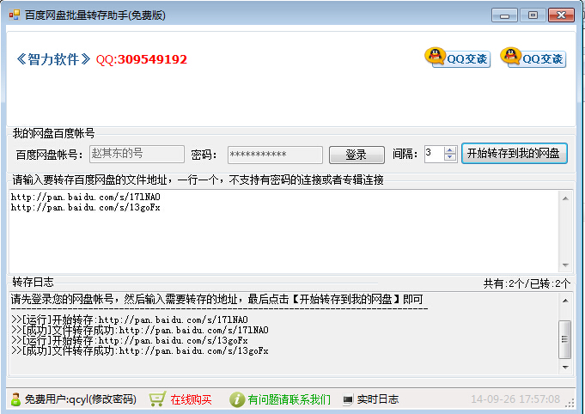
Task: Click URL line http://pan.baidu.com/s/13goFx in address box
Action: point(85,207)
